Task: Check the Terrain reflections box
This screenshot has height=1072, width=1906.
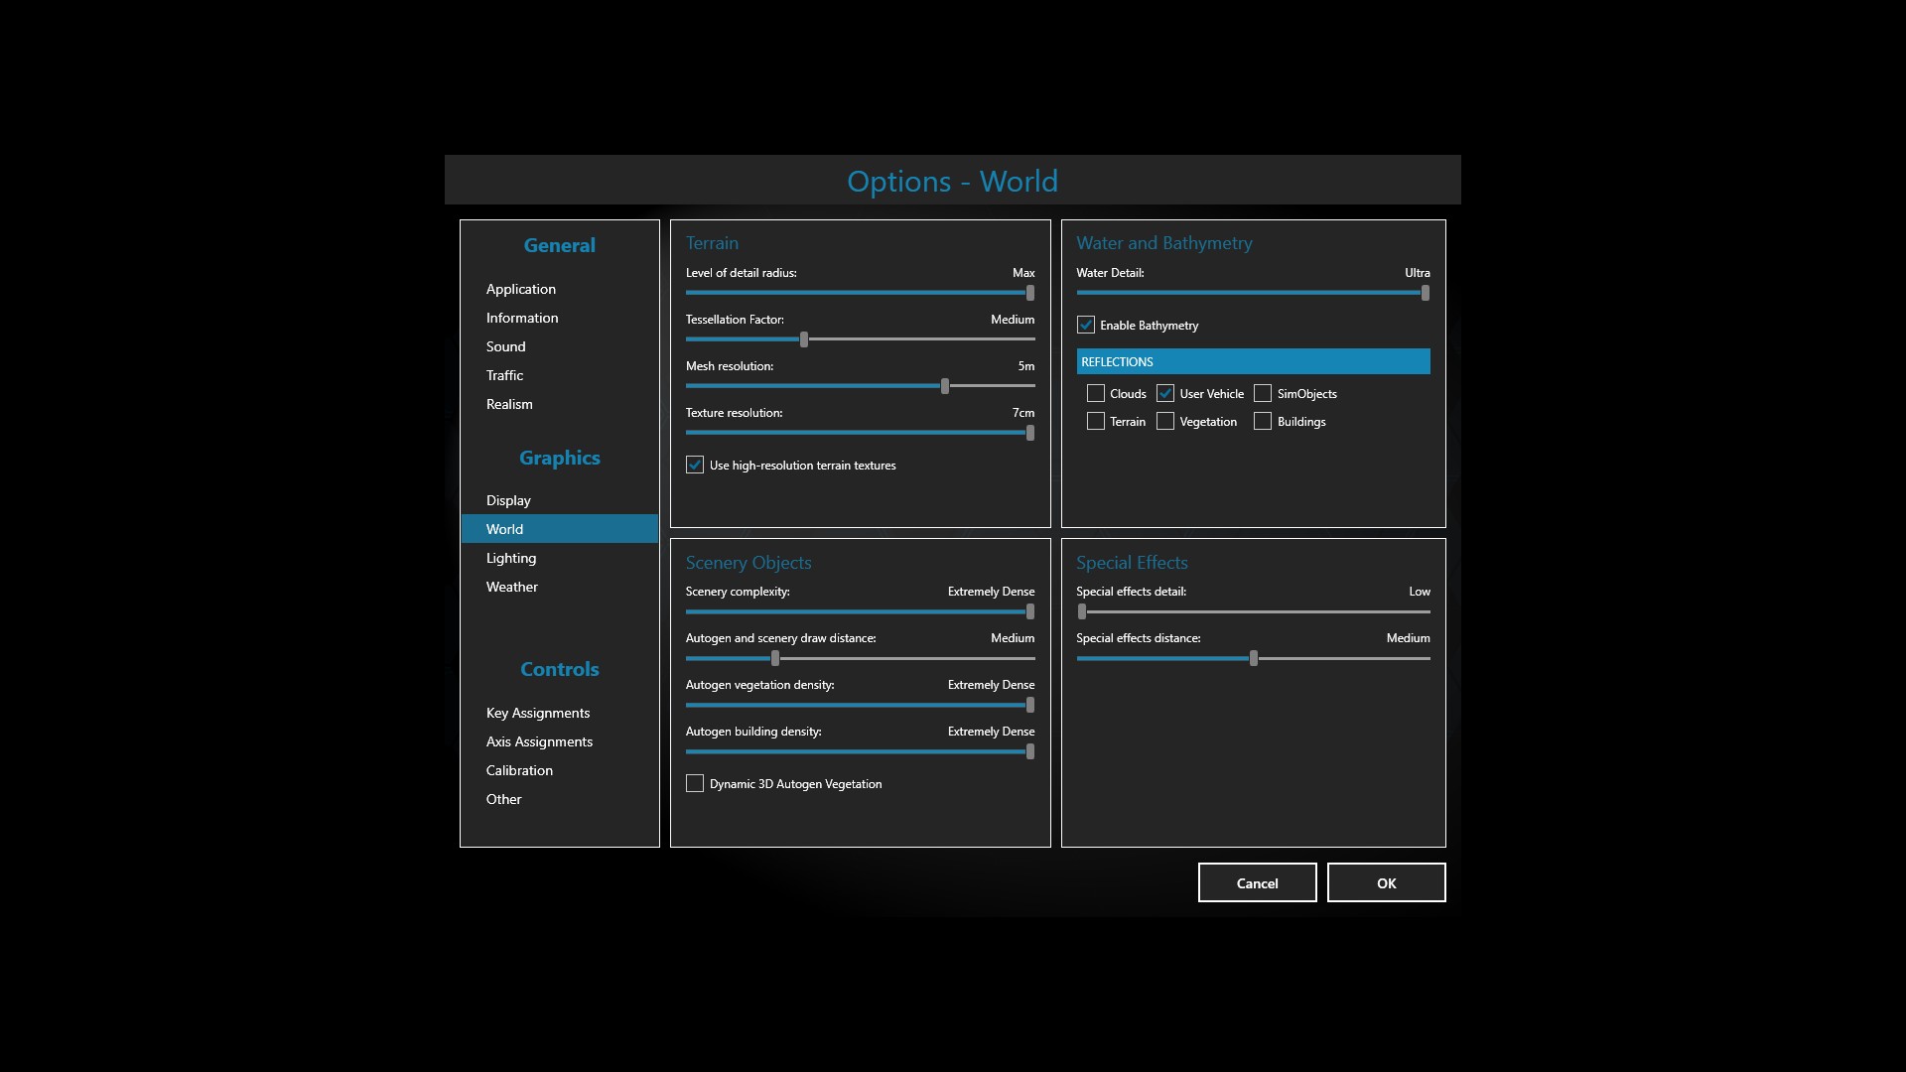Action: pyautogui.click(x=1095, y=422)
